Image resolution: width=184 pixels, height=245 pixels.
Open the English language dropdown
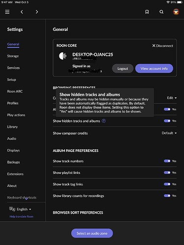click(24, 209)
